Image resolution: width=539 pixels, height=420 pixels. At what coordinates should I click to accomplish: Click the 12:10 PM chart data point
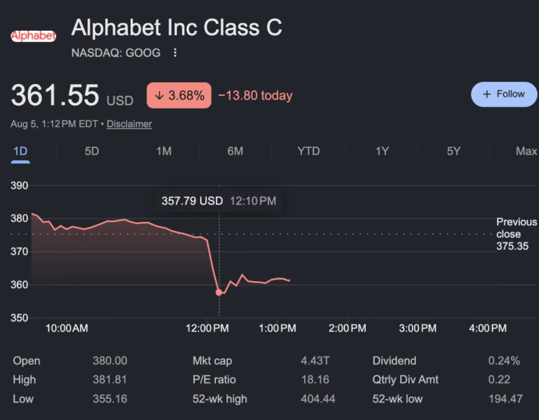click(x=219, y=292)
